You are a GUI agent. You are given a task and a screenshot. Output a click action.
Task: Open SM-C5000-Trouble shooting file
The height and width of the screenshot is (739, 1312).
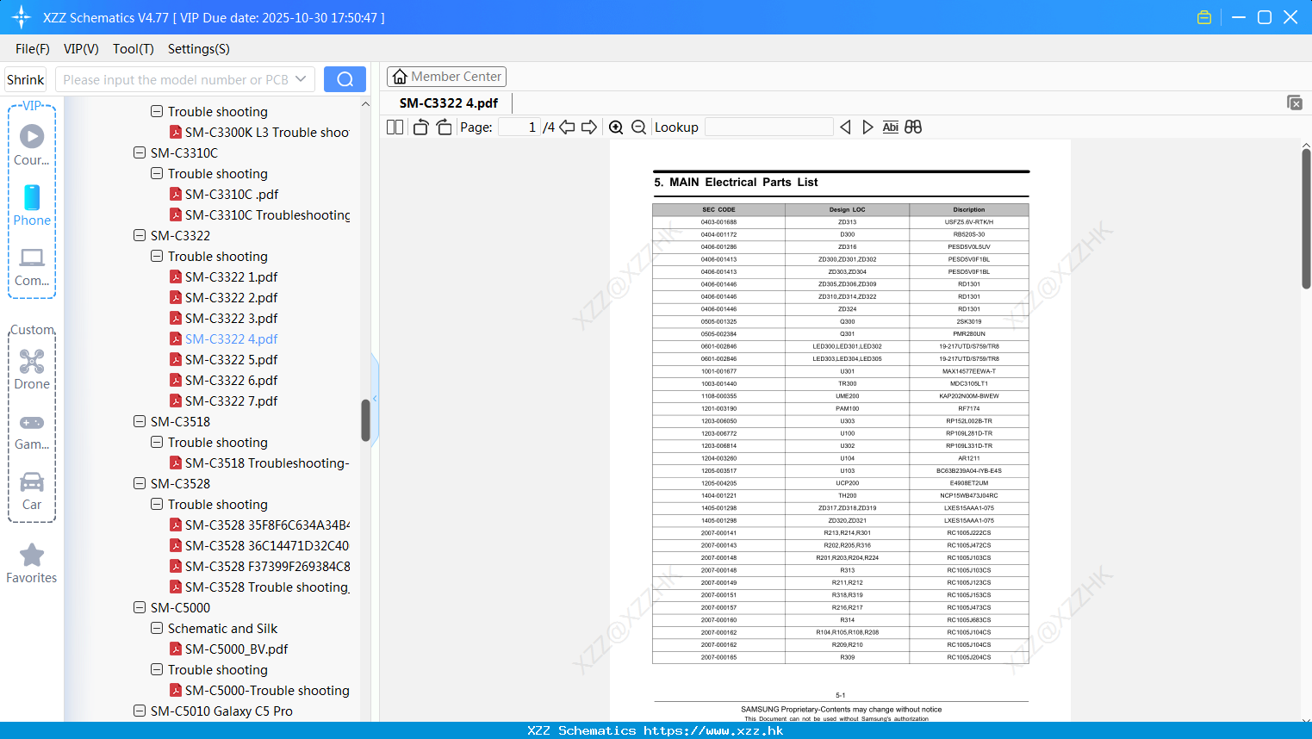pos(259,690)
